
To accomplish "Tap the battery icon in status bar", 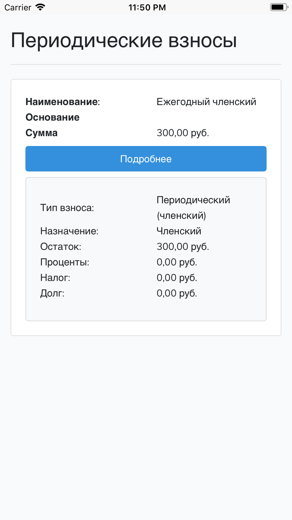I will click(279, 7).
